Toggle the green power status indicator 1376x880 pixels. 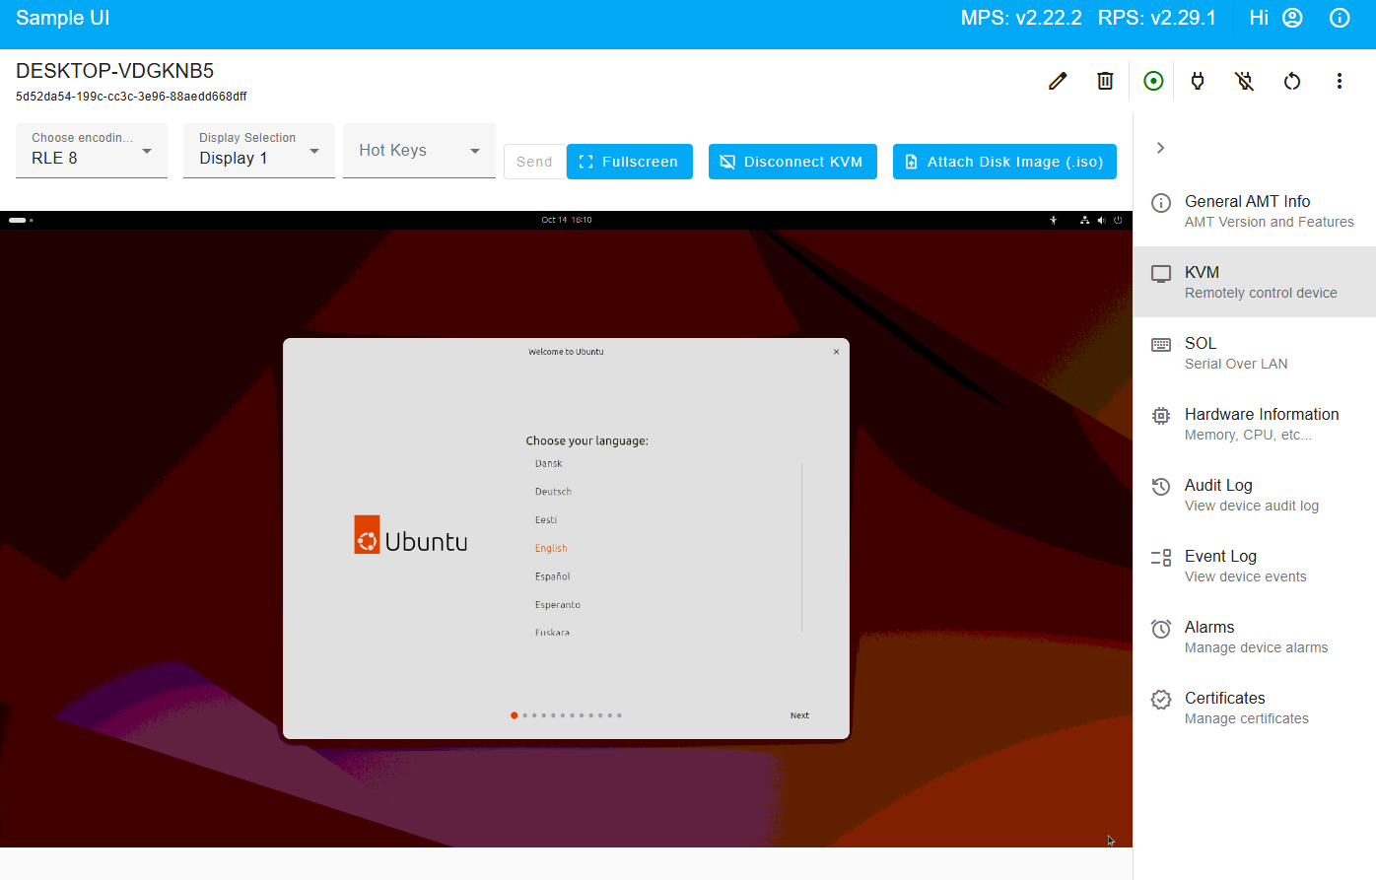pos(1153,81)
